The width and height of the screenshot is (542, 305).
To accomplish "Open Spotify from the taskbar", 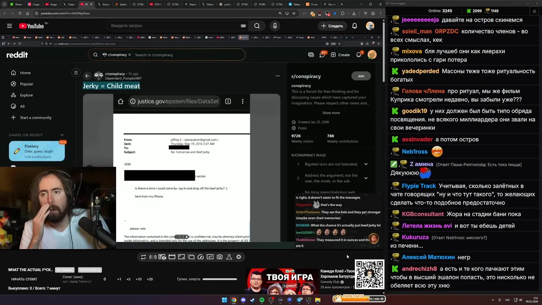I will (x=262, y=300).
